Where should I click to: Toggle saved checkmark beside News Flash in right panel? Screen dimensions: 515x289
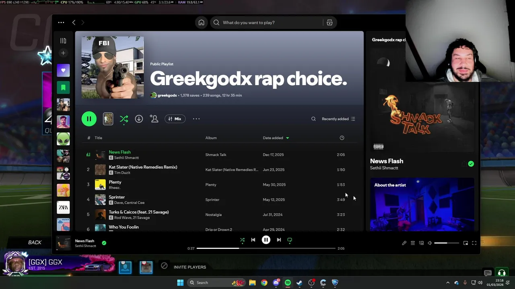click(x=471, y=164)
